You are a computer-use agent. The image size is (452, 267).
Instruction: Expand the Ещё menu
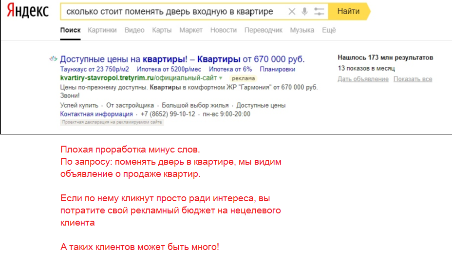(329, 30)
